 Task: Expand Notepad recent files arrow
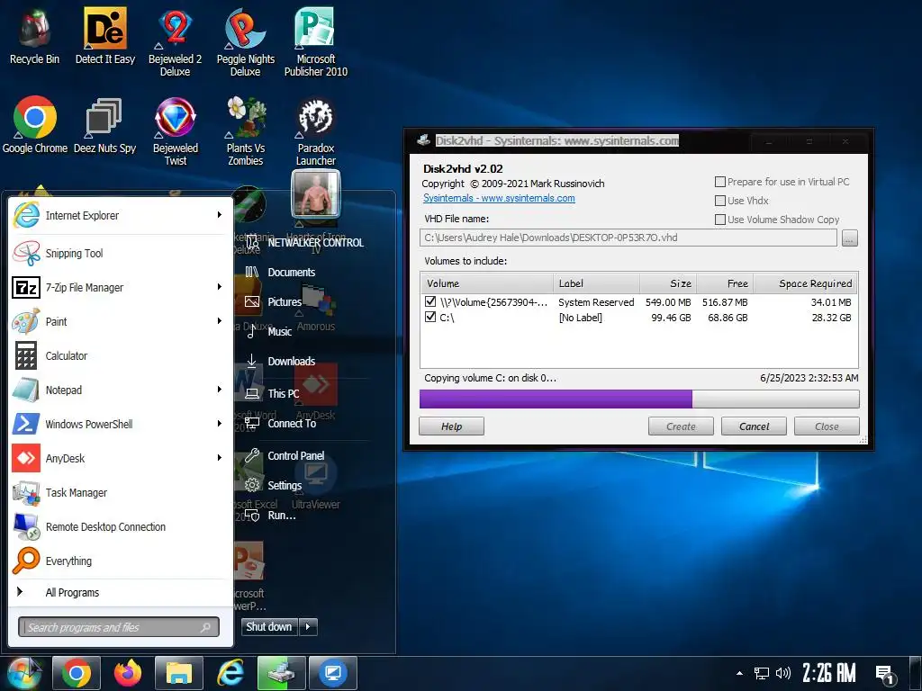coord(220,389)
